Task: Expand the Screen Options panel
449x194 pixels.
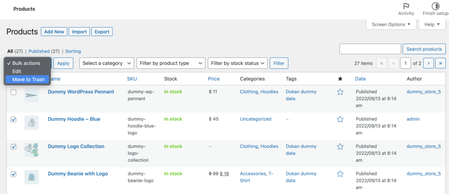Action: pos(391,25)
